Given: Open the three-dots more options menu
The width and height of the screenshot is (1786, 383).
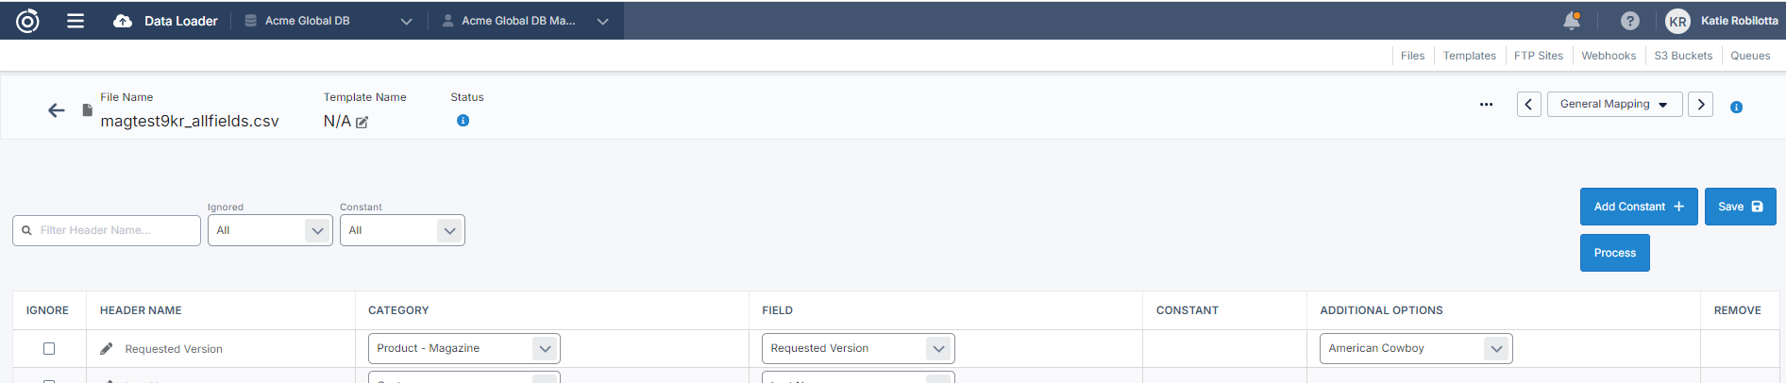Looking at the screenshot, I should pos(1486,105).
